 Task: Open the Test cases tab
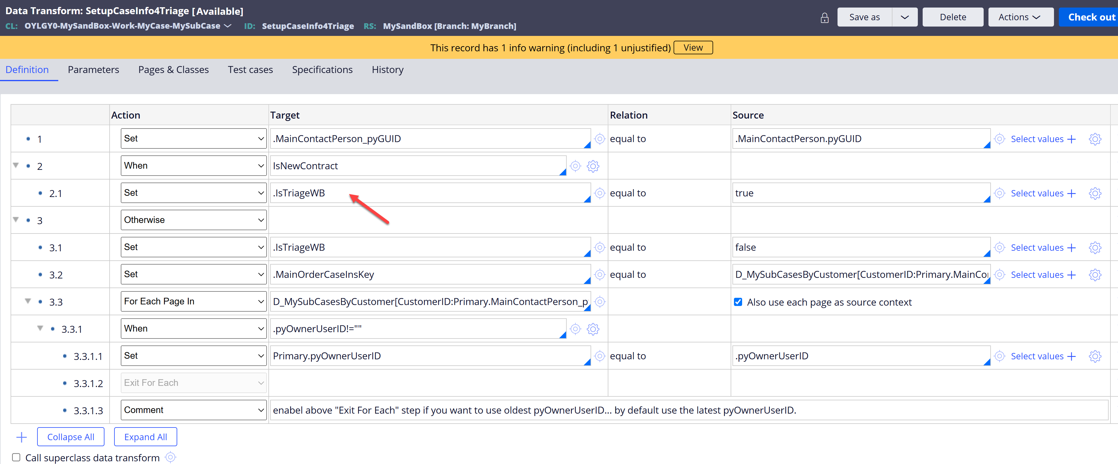pyautogui.click(x=250, y=70)
